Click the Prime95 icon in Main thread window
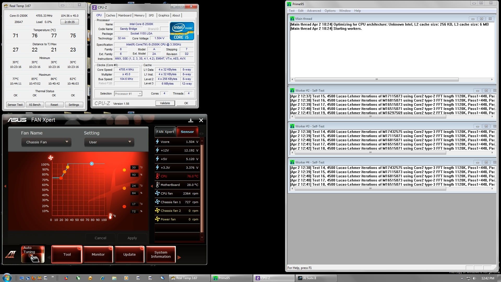Screen dimensions: 501x282 292,19
